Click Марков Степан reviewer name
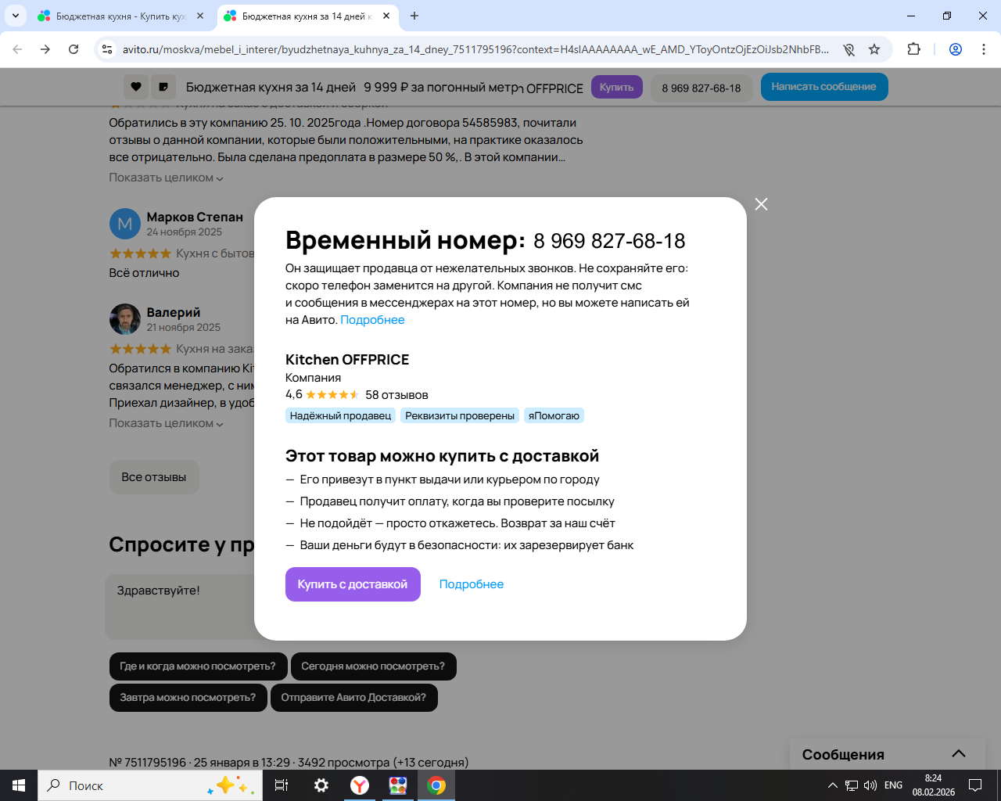1001x801 pixels. (x=195, y=217)
